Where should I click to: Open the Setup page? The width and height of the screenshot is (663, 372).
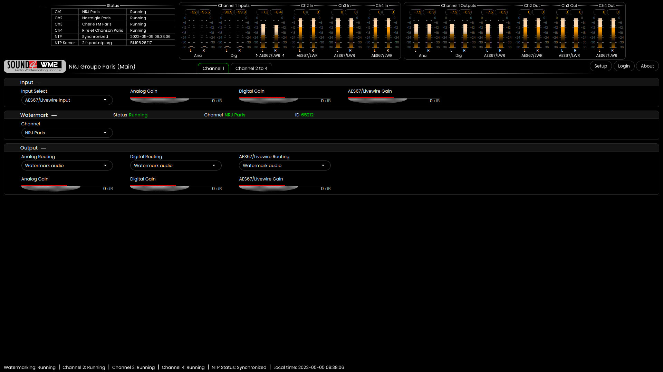(600, 66)
